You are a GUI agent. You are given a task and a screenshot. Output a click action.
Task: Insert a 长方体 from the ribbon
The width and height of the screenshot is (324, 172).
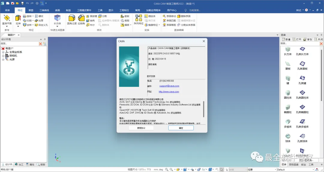(x=57, y=20)
